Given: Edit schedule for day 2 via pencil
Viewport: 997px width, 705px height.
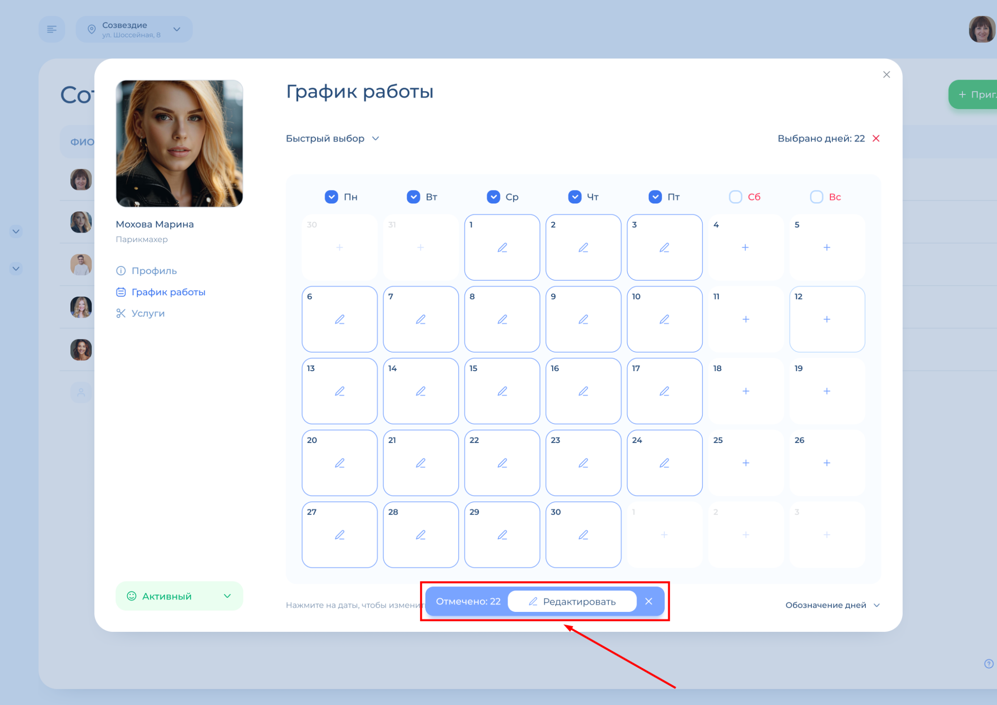Looking at the screenshot, I should pyautogui.click(x=583, y=248).
